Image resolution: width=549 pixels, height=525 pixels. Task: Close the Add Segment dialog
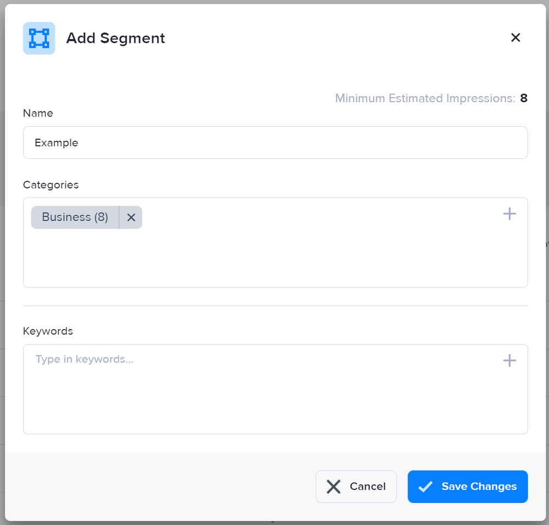coord(516,37)
